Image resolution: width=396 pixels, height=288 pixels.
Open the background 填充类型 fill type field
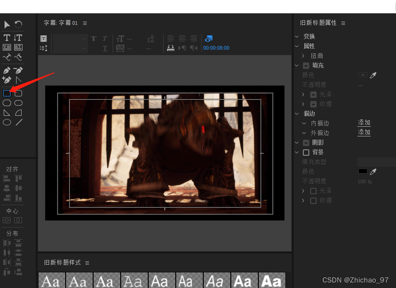pos(377,162)
